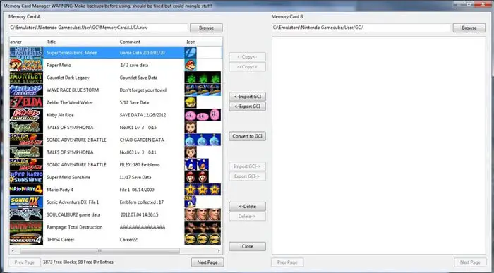Click the THPS4 Career icons

pyautogui.click(x=203, y=239)
